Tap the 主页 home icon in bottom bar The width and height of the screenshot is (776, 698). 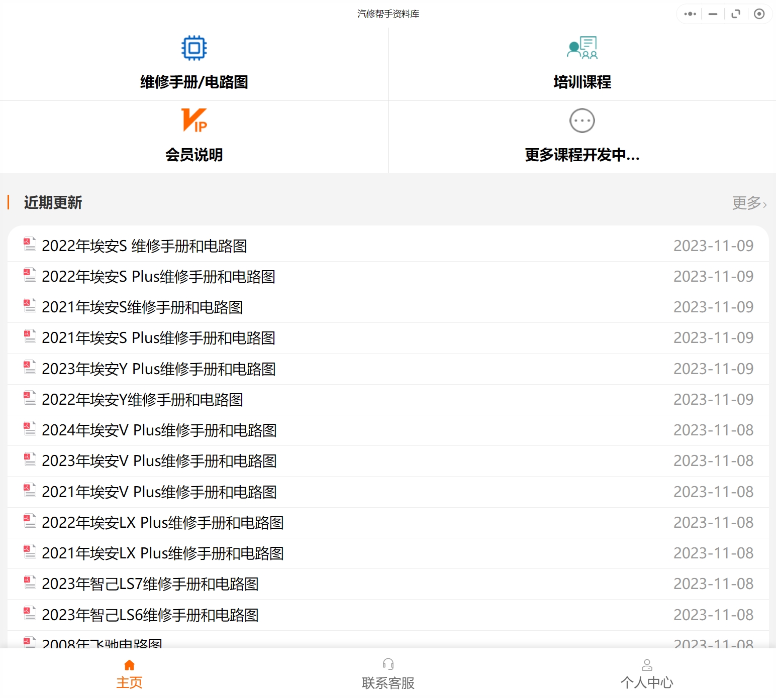click(x=129, y=665)
